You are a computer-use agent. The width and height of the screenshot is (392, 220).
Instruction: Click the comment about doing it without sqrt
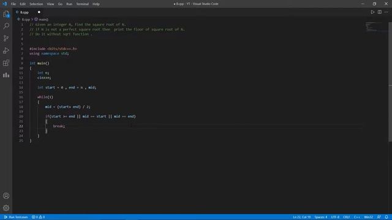(x=61, y=34)
